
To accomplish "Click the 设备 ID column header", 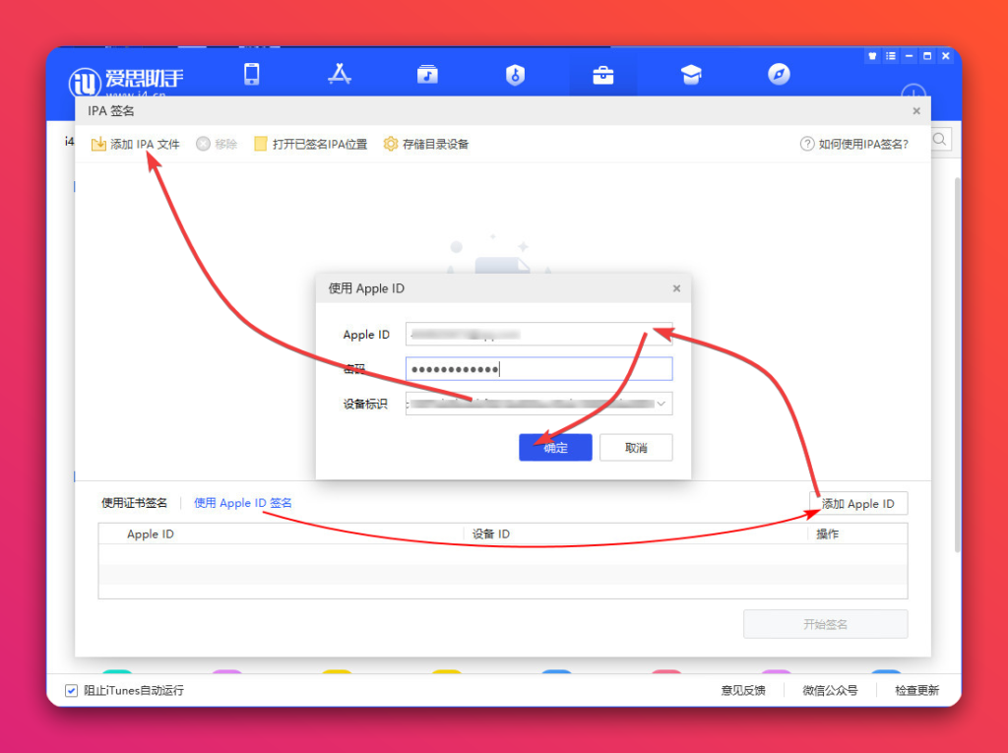I will [491, 533].
